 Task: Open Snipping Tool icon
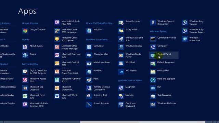point(89,96)
